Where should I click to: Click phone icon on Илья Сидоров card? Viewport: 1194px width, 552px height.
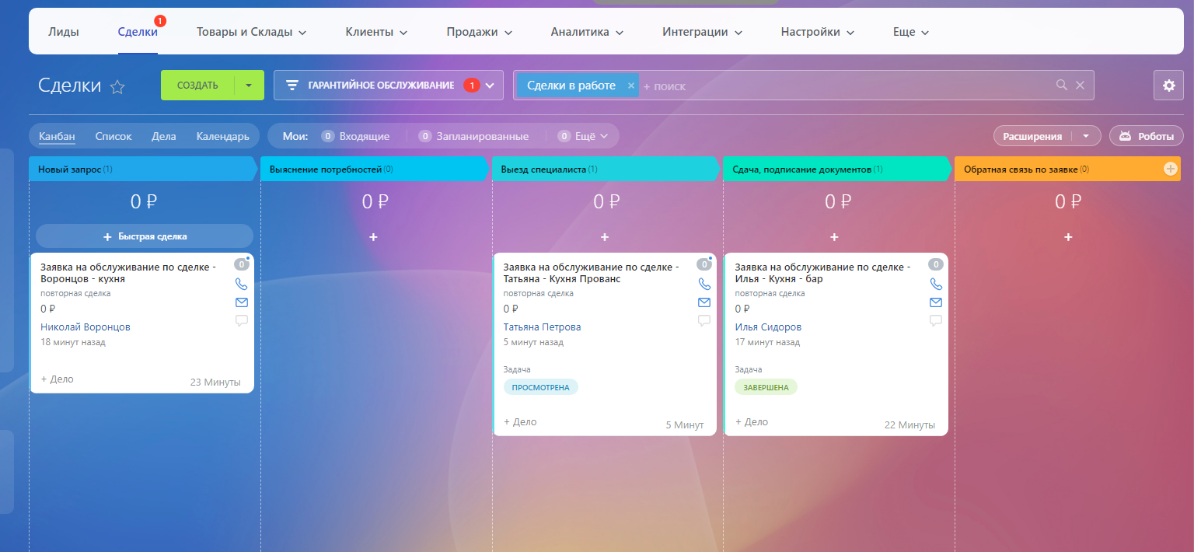pos(936,284)
